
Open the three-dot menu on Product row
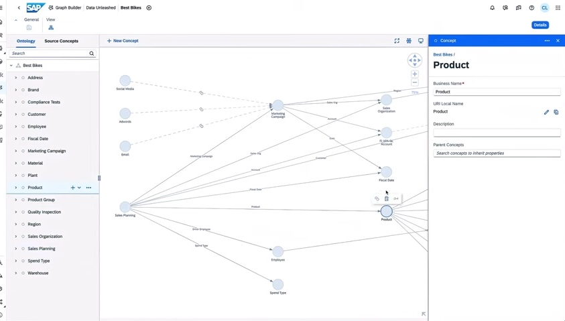click(x=88, y=188)
